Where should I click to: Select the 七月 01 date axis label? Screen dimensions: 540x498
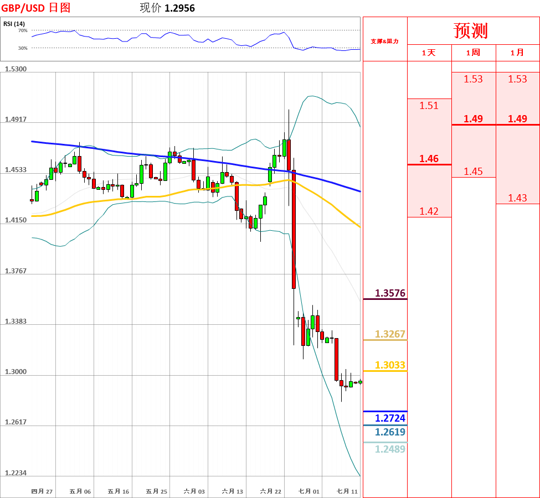(309, 491)
